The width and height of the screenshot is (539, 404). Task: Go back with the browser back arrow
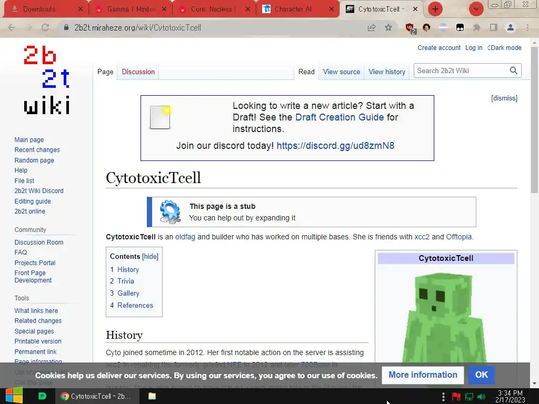[x=12, y=27]
